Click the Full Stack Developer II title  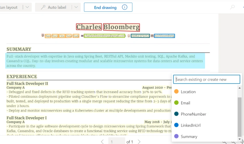[27, 84]
